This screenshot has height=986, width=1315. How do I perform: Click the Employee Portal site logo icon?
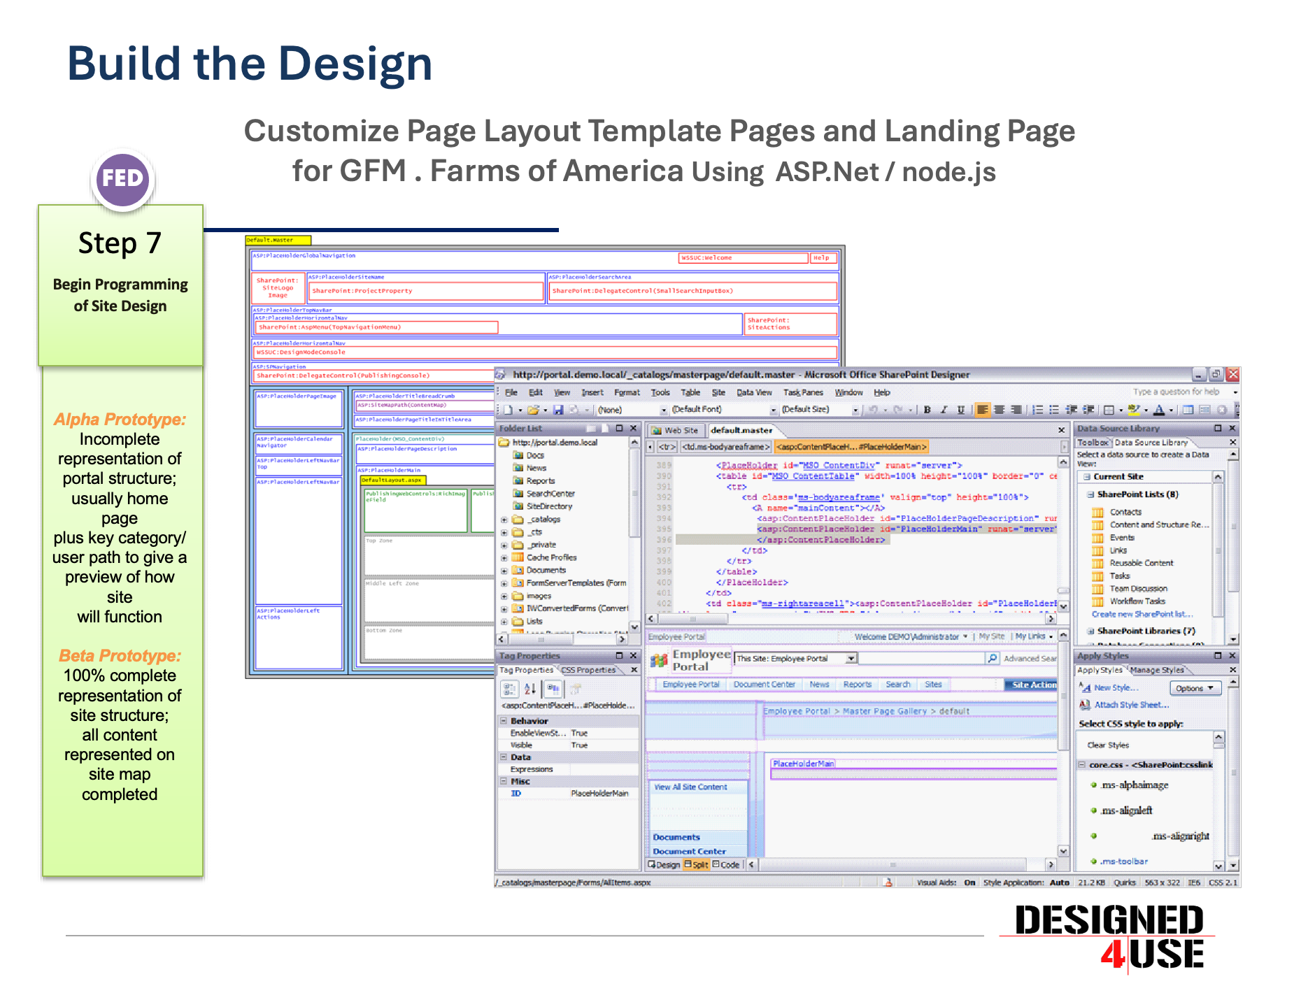658,660
